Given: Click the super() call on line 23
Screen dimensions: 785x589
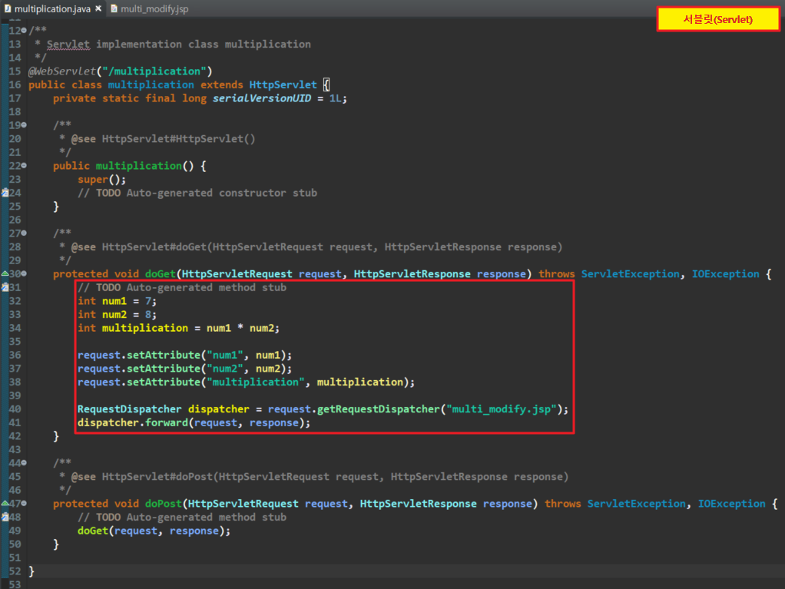Looking at the screenshot, I should coord(101,179).
